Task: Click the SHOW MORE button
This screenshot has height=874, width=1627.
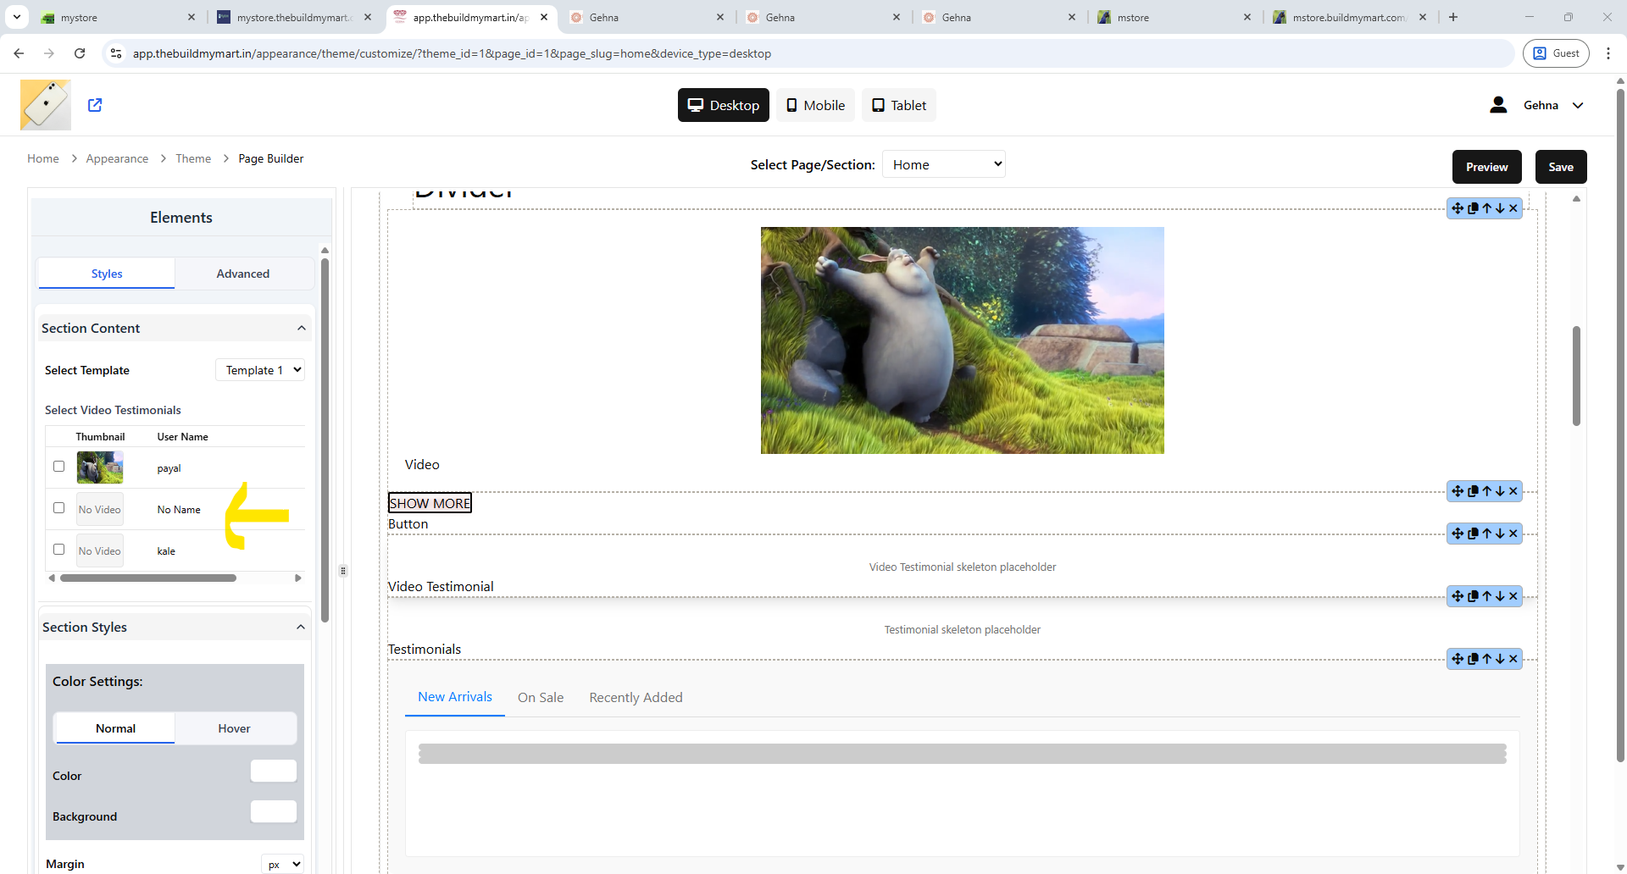Action: 430,503
